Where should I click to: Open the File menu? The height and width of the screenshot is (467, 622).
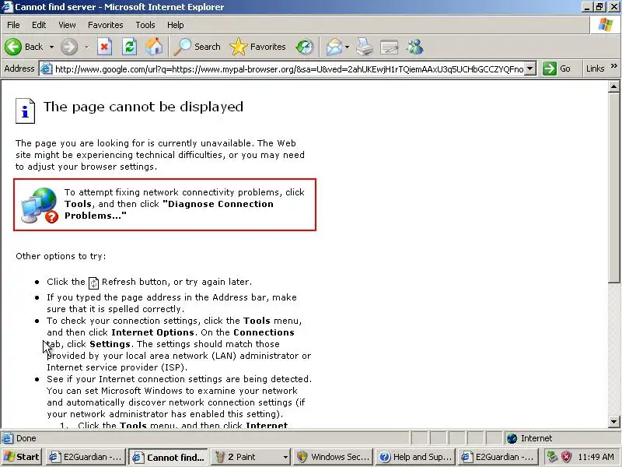(x=13, y=25)
